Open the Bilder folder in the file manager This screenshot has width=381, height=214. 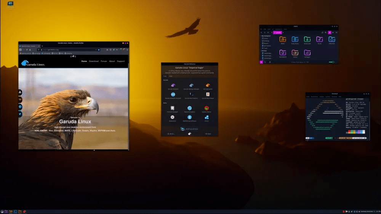pos(283,40)
